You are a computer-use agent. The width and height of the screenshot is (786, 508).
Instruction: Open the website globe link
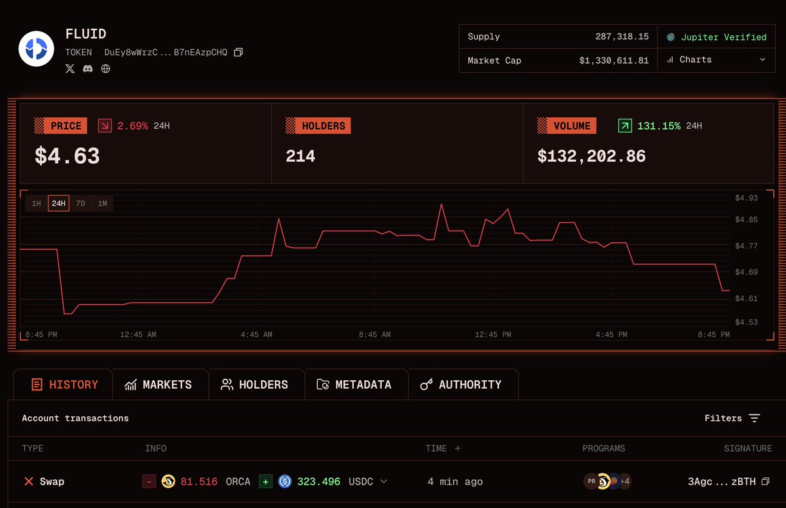105,68
